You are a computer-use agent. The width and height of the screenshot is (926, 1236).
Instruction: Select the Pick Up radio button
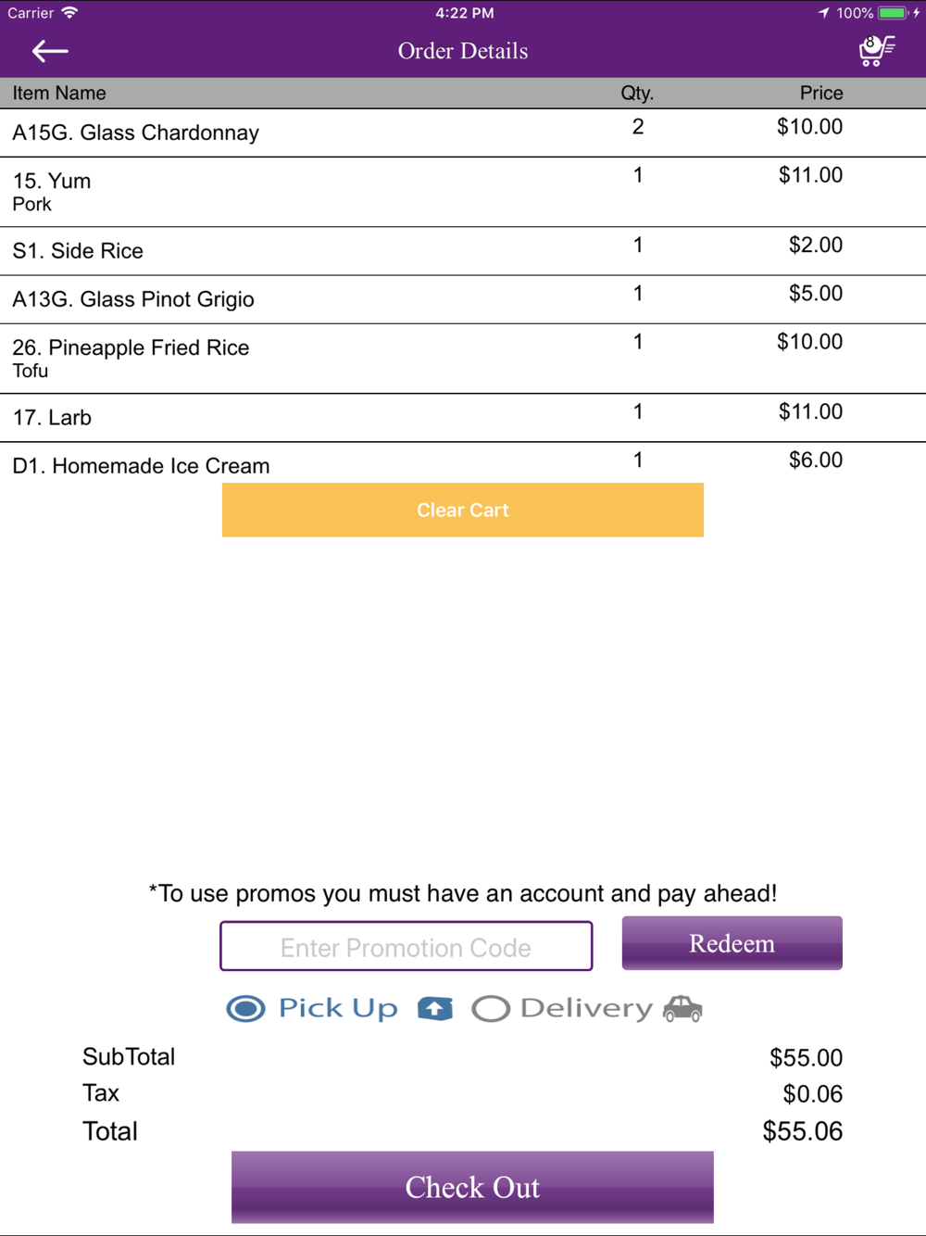click(245, 1008)
